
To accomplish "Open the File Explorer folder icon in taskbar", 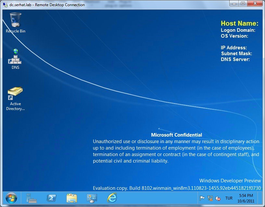I will 71,198.
